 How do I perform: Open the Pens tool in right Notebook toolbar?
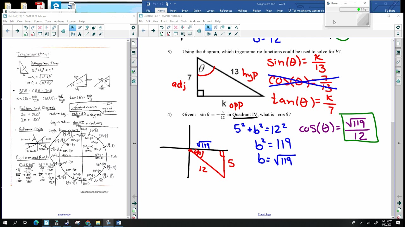209,34
